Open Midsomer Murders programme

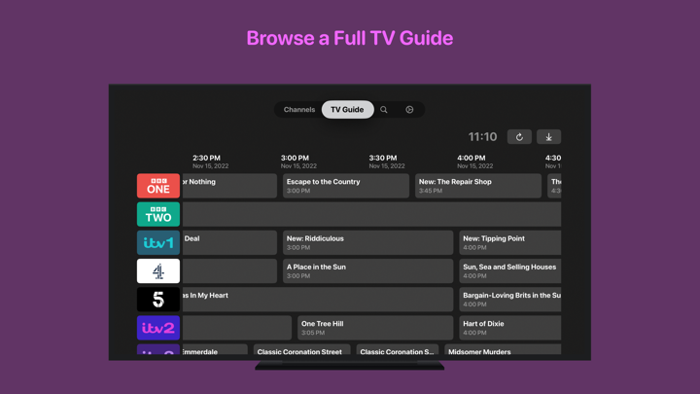(503, 350)
